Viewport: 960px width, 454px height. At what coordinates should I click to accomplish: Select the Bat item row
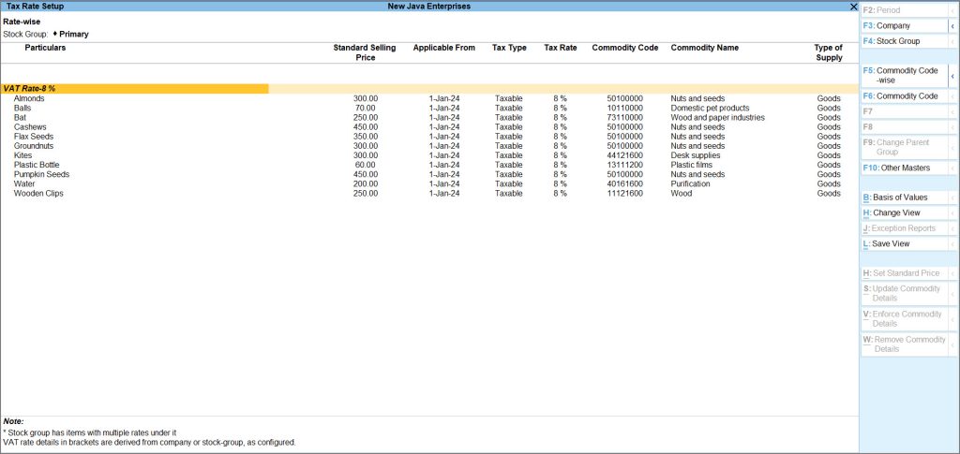click(x=428, y=117)
